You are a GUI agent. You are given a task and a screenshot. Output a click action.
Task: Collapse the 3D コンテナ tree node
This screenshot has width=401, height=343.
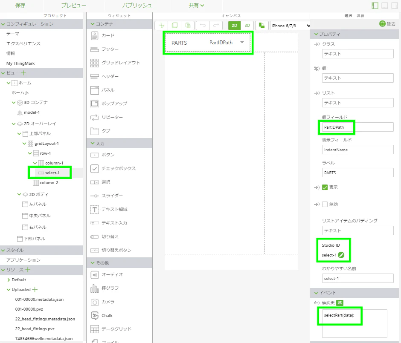(x=14, y=103)
